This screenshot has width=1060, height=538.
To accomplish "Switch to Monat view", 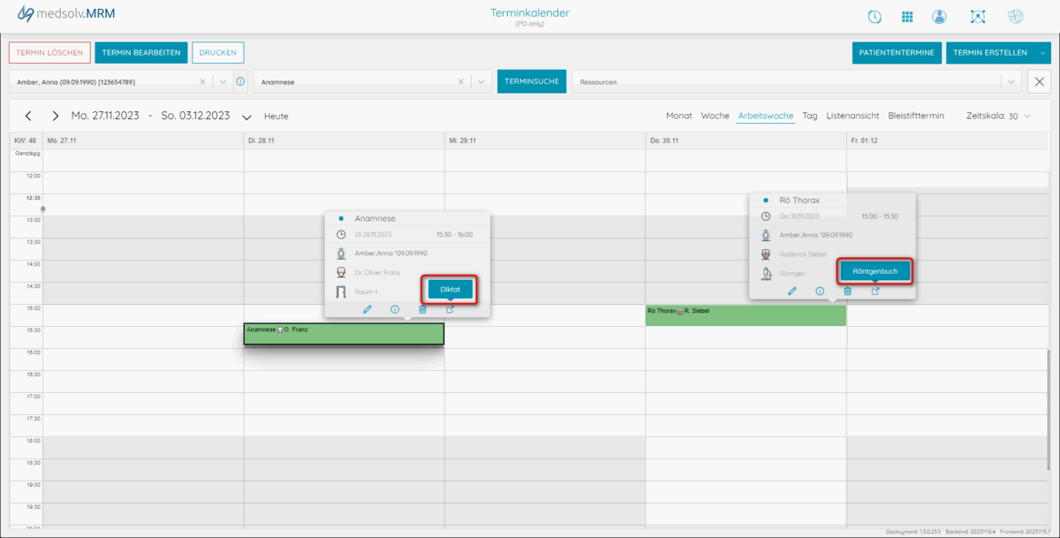I will pos(678,116).
